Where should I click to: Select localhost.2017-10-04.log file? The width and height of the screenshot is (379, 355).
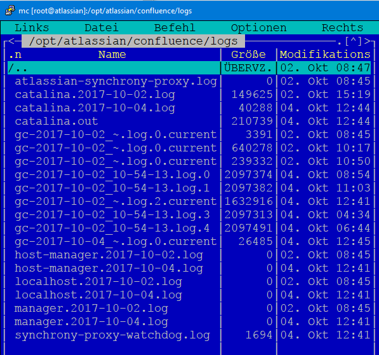click(x=98, y=295)
